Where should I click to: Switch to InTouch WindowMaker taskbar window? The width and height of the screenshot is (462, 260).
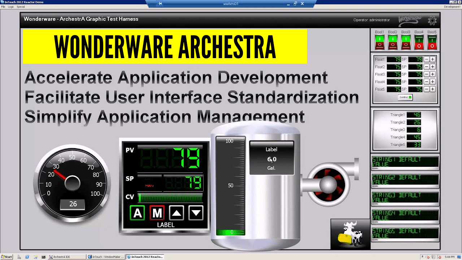tap(106, 257)
